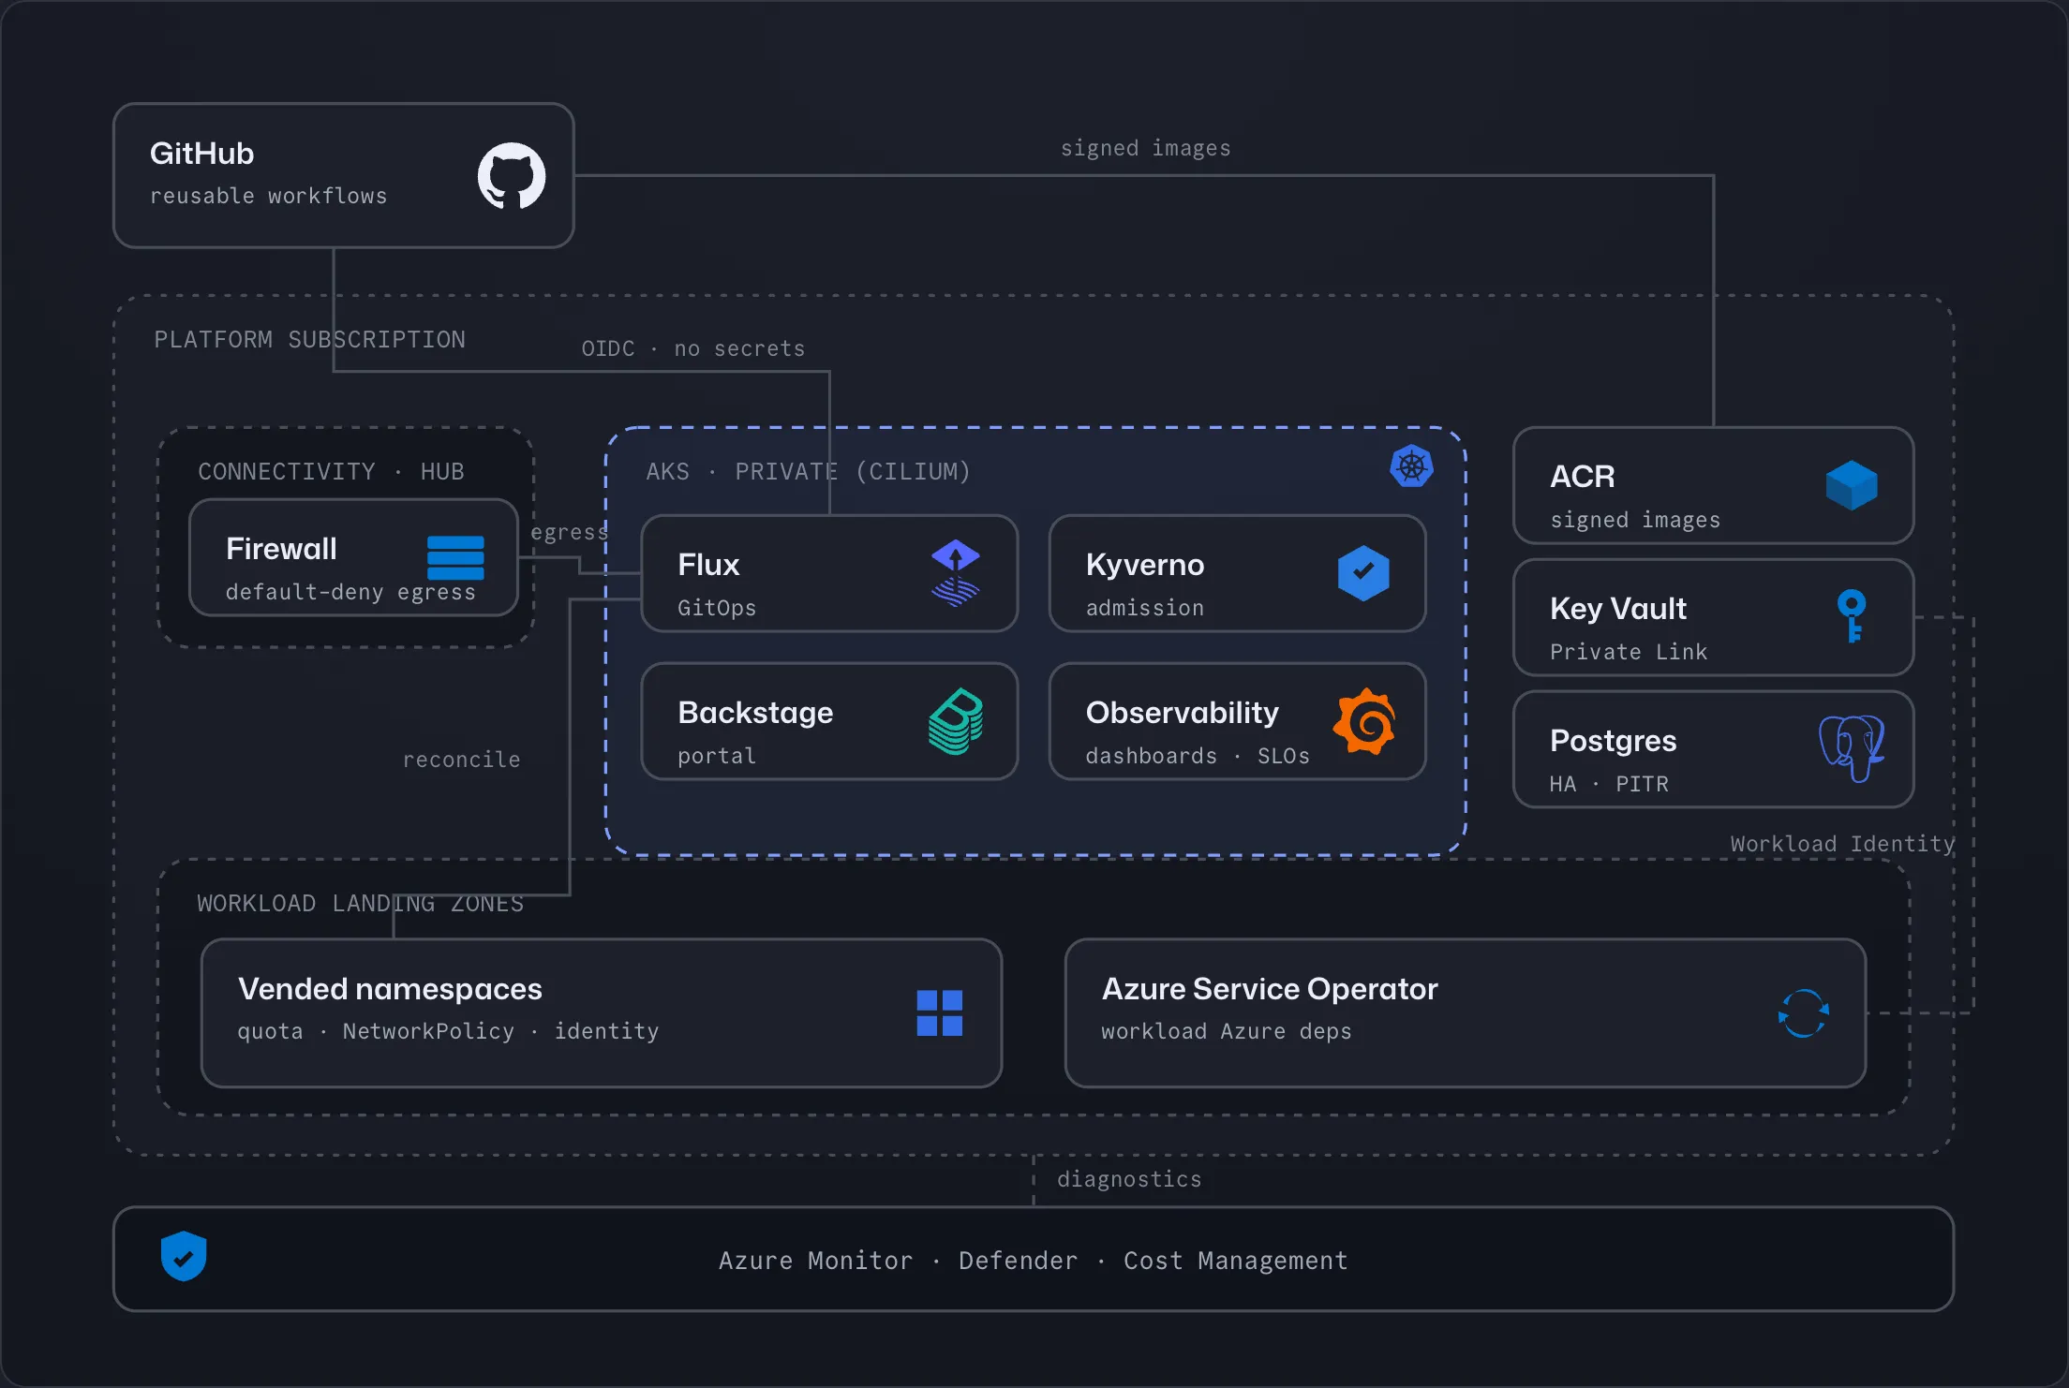This screenshot has width=2069, height=1388.
Task: Click the 'egress' connector label
Action: [x=570, y=532]
